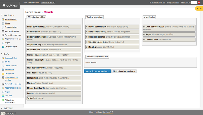Expand Liens de souscription in Volet d'extra
This screenshot has width=203, height=115.
[x=144, y=27]
